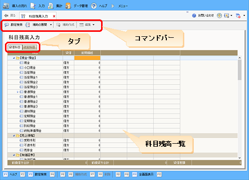
Task: Close the 科目残高入力 tab with red X
Action: tap(54, 16)
